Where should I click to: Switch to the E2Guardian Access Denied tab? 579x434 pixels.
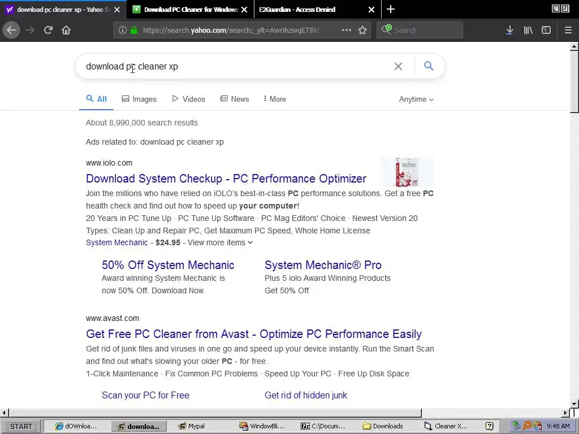(x=318, y=10)
